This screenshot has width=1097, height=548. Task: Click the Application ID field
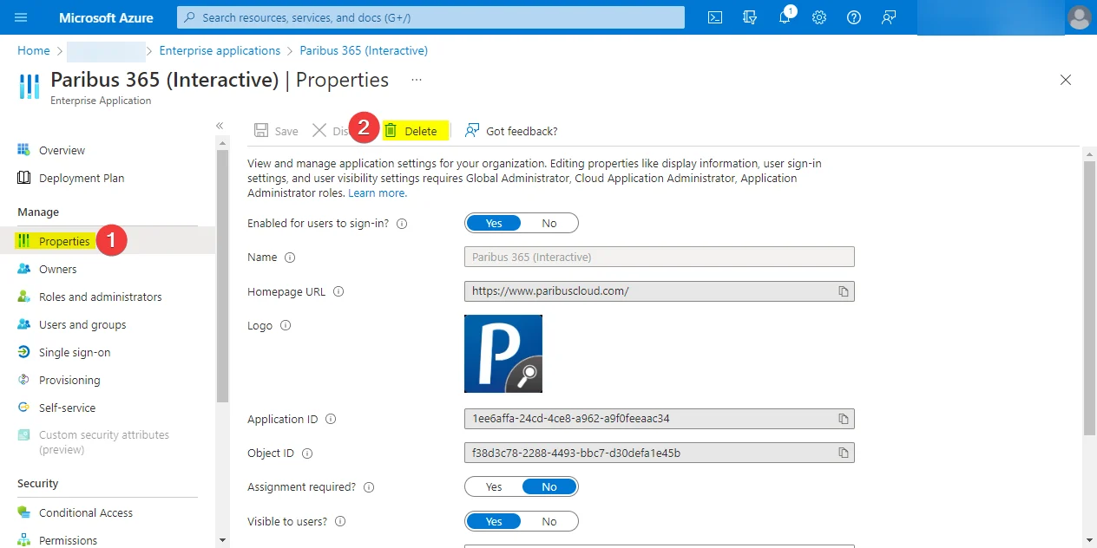point(660,419)
